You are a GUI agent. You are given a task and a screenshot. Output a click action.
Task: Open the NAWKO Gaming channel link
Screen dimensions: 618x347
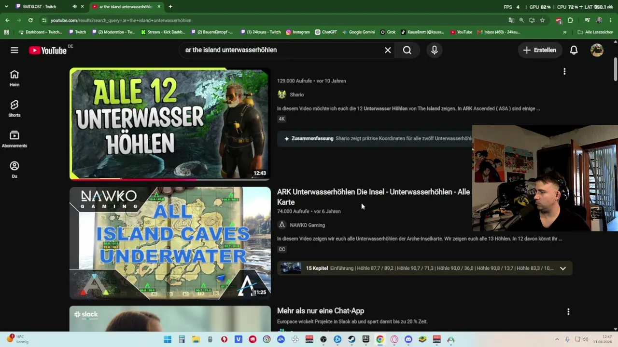307,225
